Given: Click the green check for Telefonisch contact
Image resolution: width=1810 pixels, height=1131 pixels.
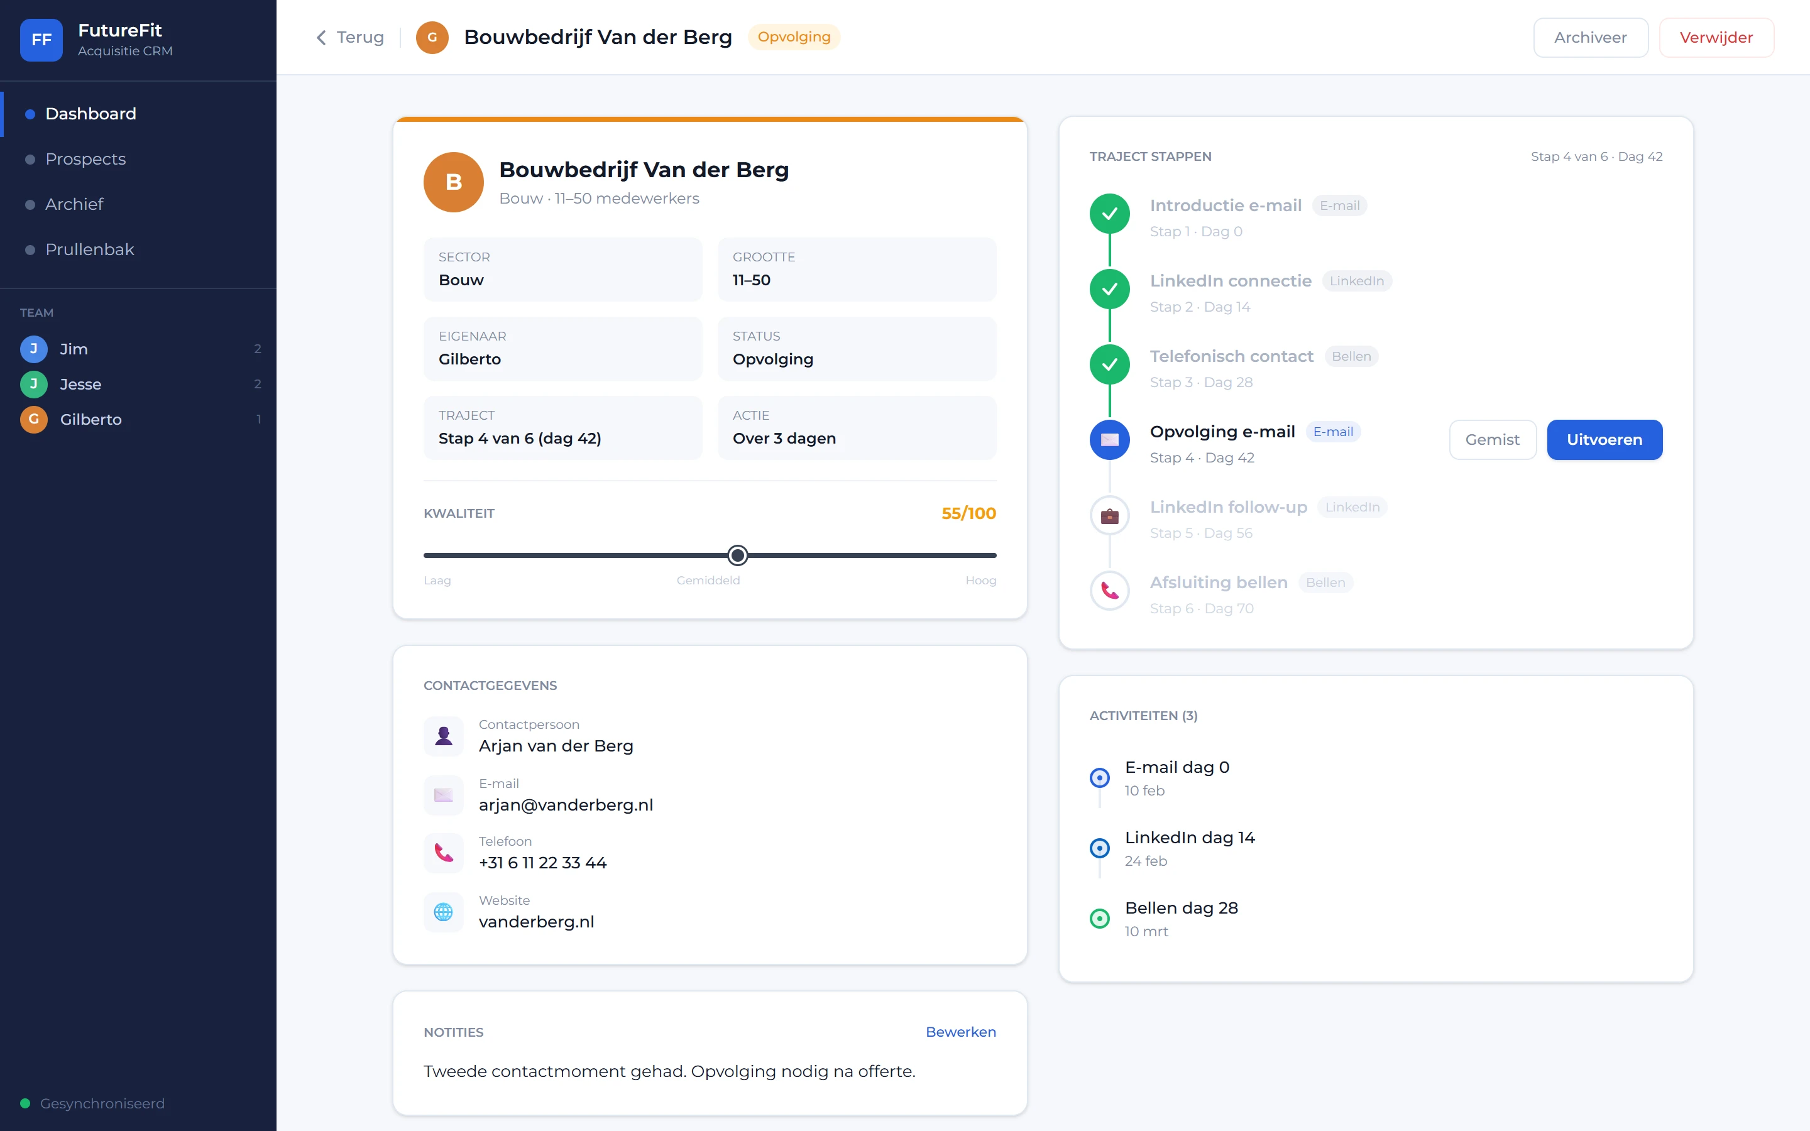Looking at the screenshot, I should click(x=1109, y=364).
